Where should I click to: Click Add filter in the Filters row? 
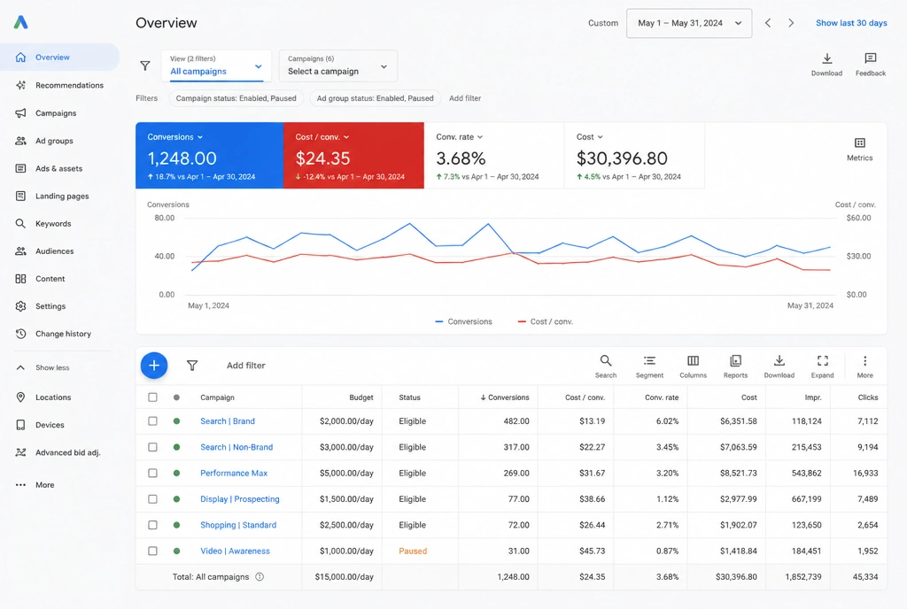click(x=465, y=98)
